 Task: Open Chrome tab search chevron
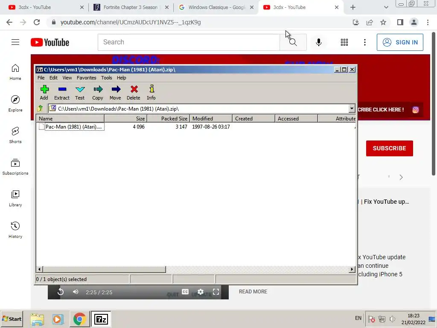point(386,7)
